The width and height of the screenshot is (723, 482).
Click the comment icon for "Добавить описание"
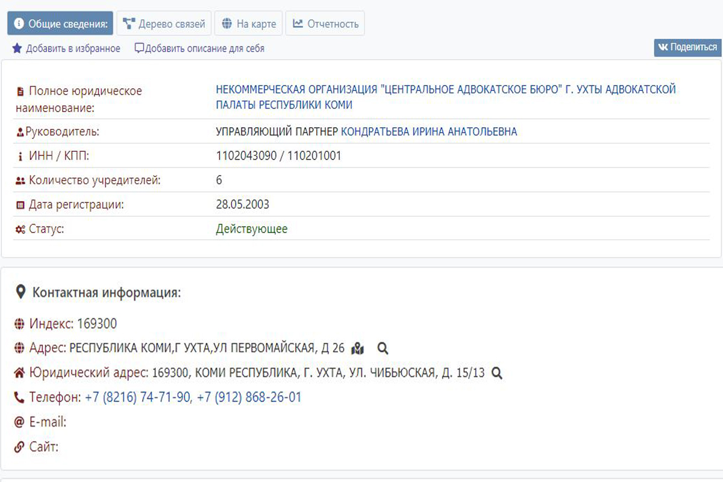[139, 48]
